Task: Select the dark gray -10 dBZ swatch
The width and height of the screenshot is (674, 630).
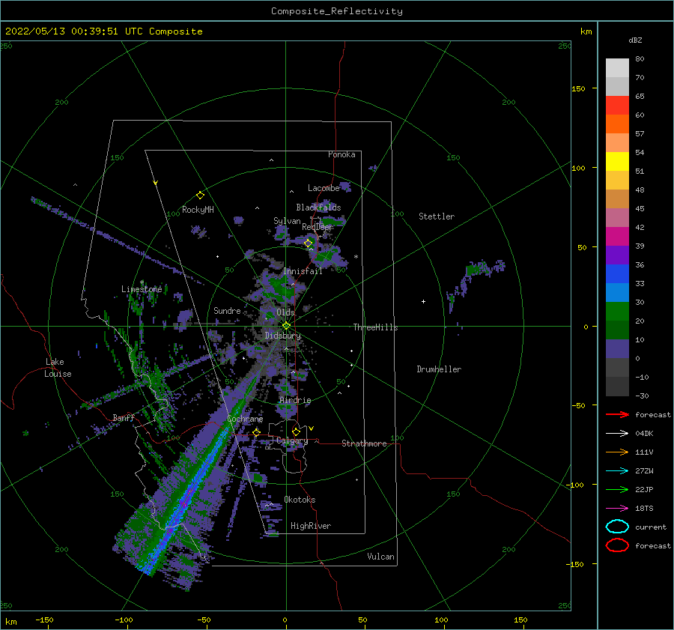Action: click(617, 387)
